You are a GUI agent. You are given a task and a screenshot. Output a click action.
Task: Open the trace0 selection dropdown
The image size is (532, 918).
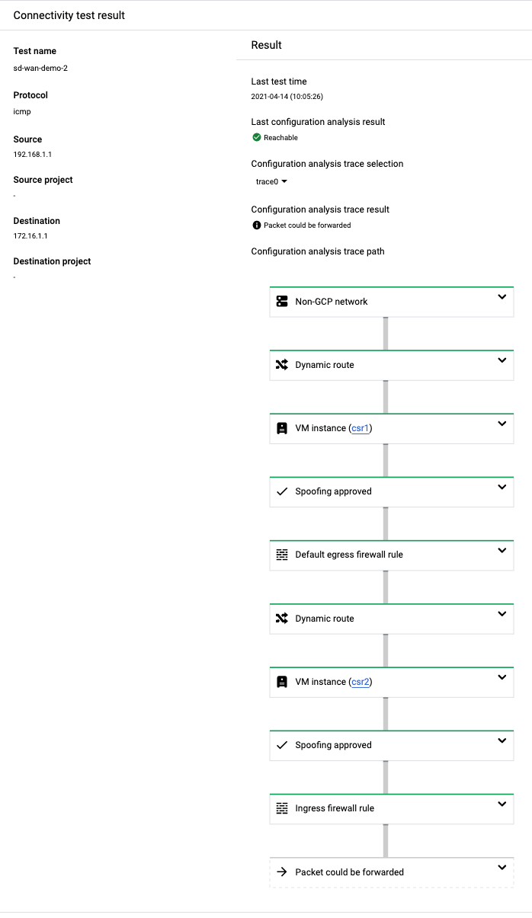(x=271, y=182)
